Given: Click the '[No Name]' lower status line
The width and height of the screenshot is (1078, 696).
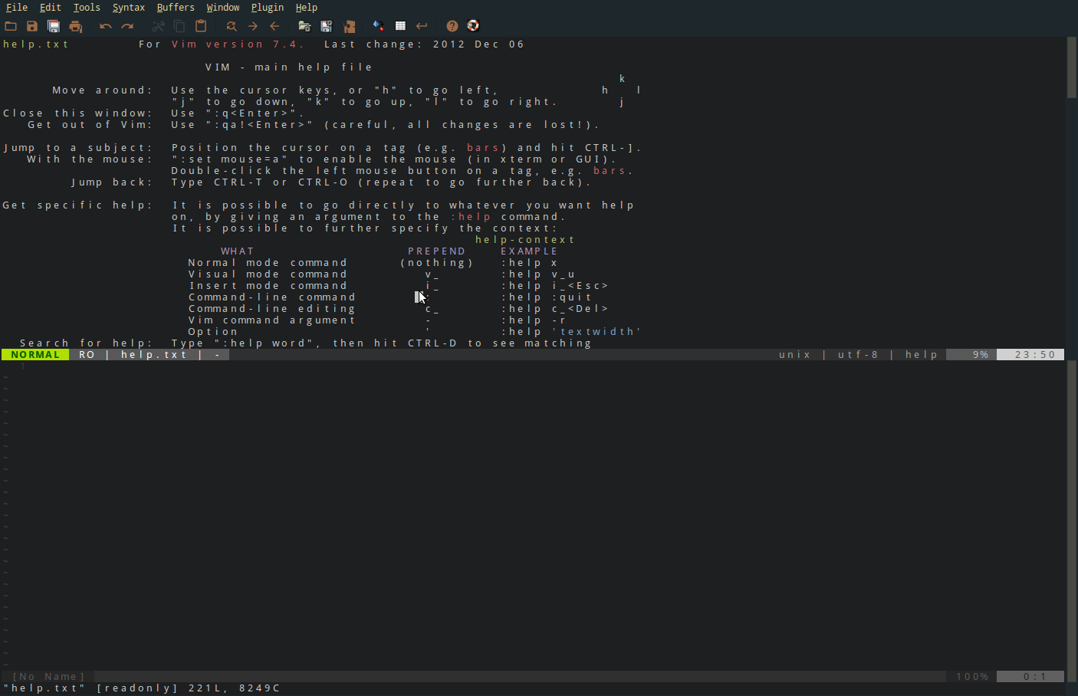Looking at the screenshot, I should point(48,677).
